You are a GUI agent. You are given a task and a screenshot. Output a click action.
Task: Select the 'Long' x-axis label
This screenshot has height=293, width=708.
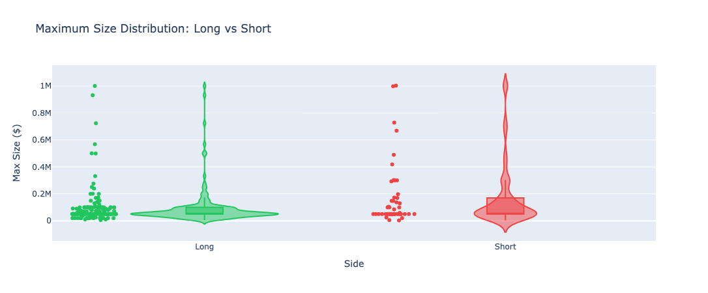point(205,247)
